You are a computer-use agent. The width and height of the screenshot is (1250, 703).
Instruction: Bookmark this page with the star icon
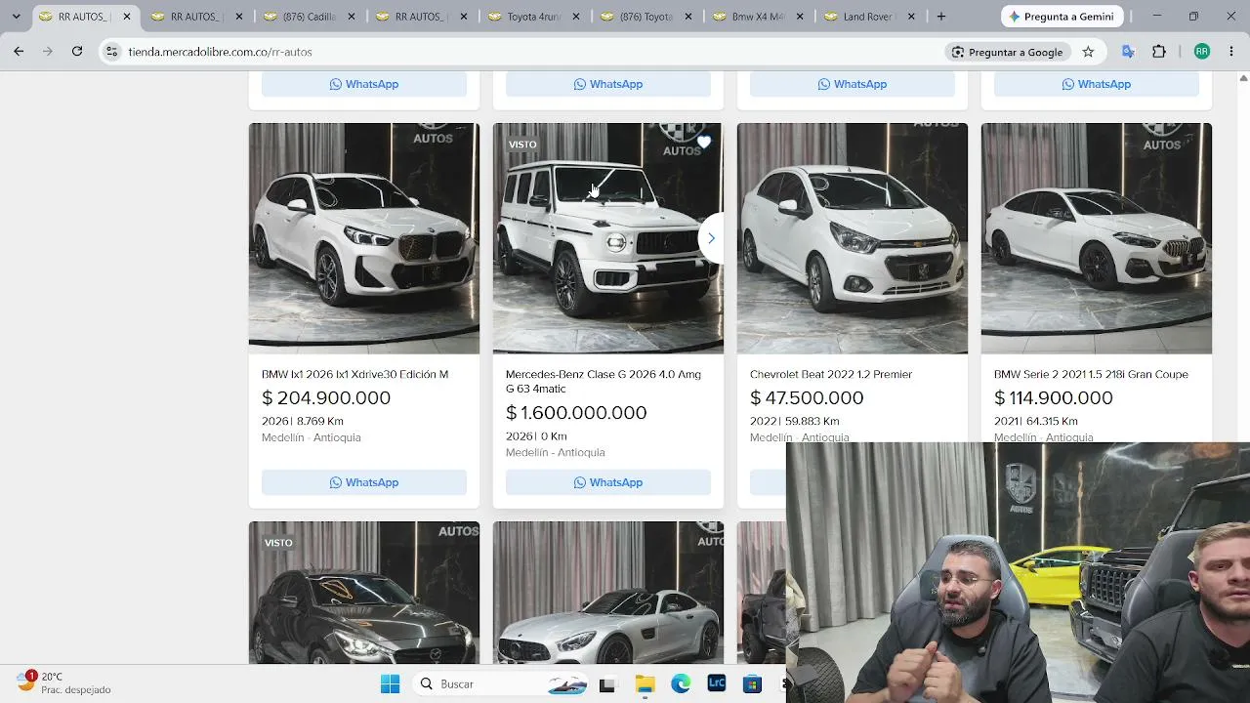click(x=1088, y=52)
